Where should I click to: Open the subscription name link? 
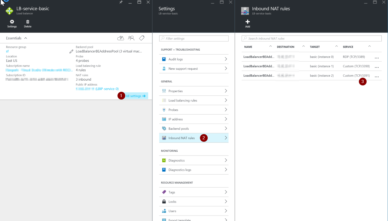(x=39, y=70)
